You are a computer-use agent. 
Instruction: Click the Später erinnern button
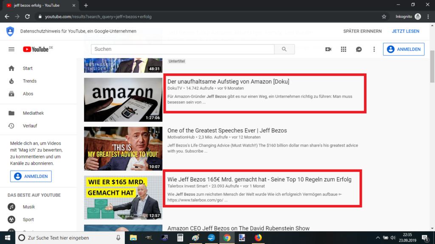pos(362,31)
